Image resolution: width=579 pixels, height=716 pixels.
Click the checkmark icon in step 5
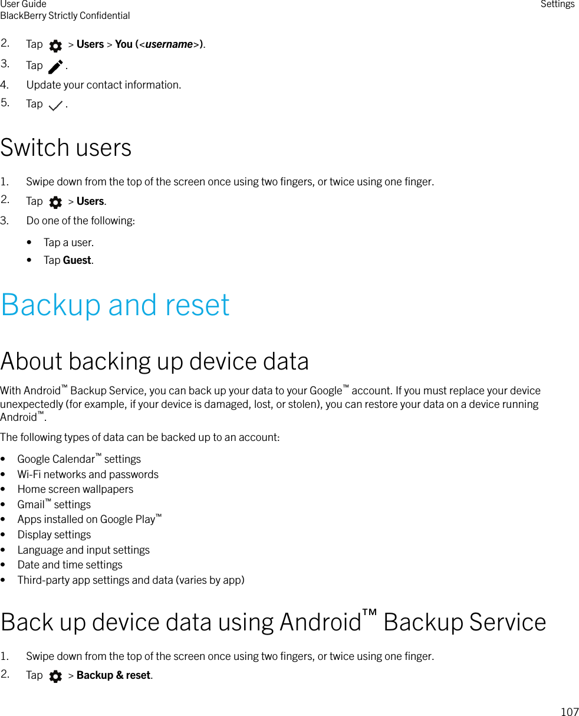pos(55,106)
